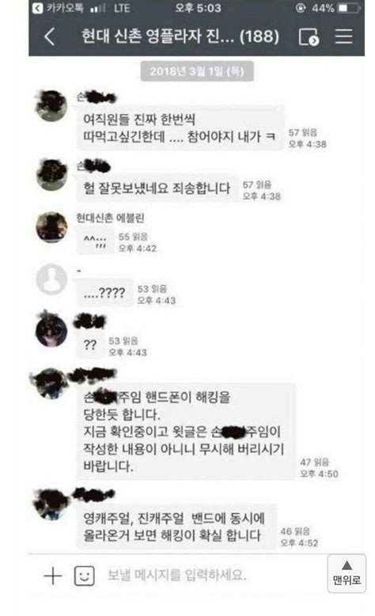Tap the first message sender's profile avatar
This screenshot has width=375, height=616.
pos(51,106)
